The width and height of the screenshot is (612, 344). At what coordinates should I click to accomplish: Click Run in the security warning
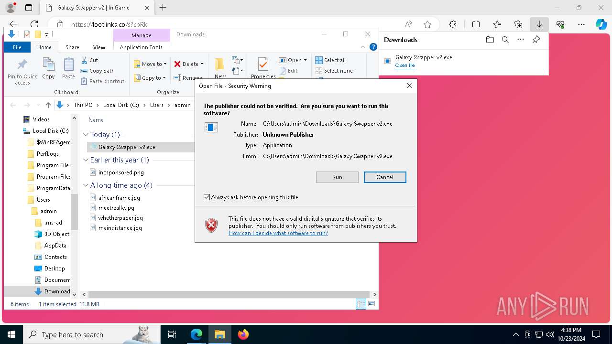[337, 177]
